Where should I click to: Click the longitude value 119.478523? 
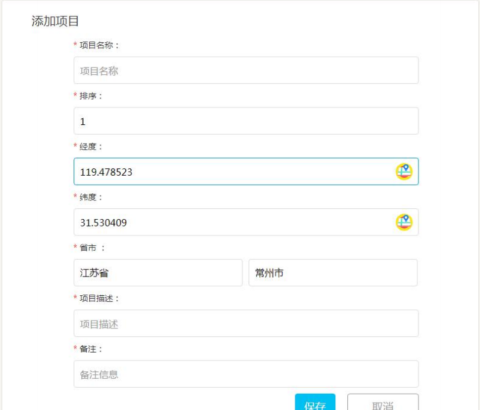107,172
